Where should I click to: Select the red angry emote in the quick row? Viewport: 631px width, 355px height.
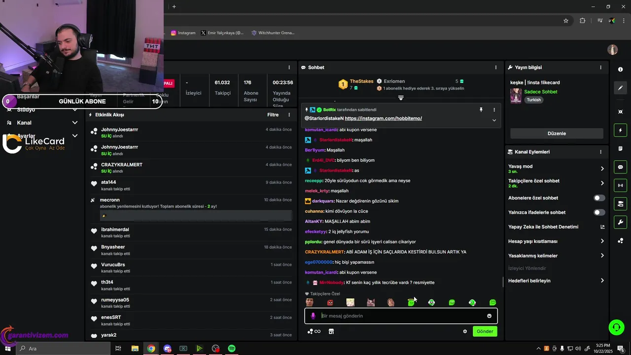point(330,302)
